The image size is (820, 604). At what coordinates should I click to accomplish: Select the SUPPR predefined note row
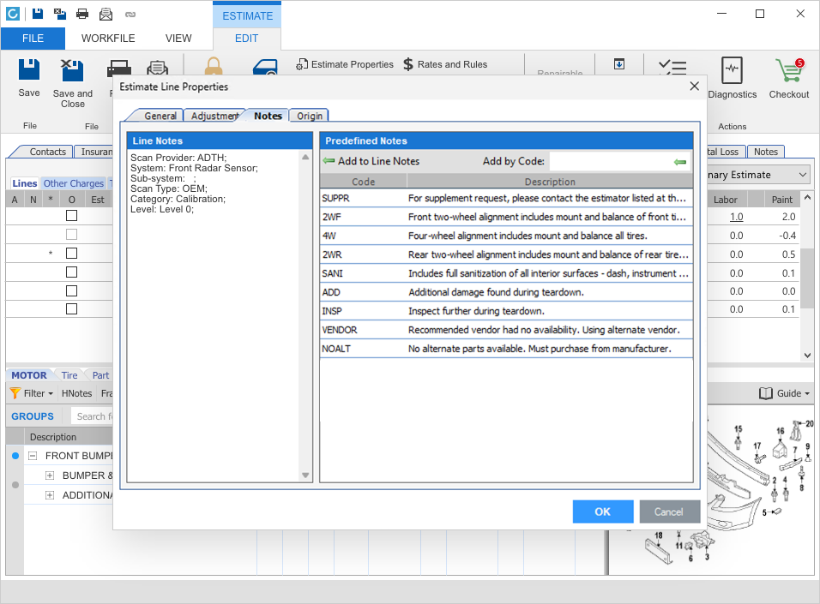506,198
